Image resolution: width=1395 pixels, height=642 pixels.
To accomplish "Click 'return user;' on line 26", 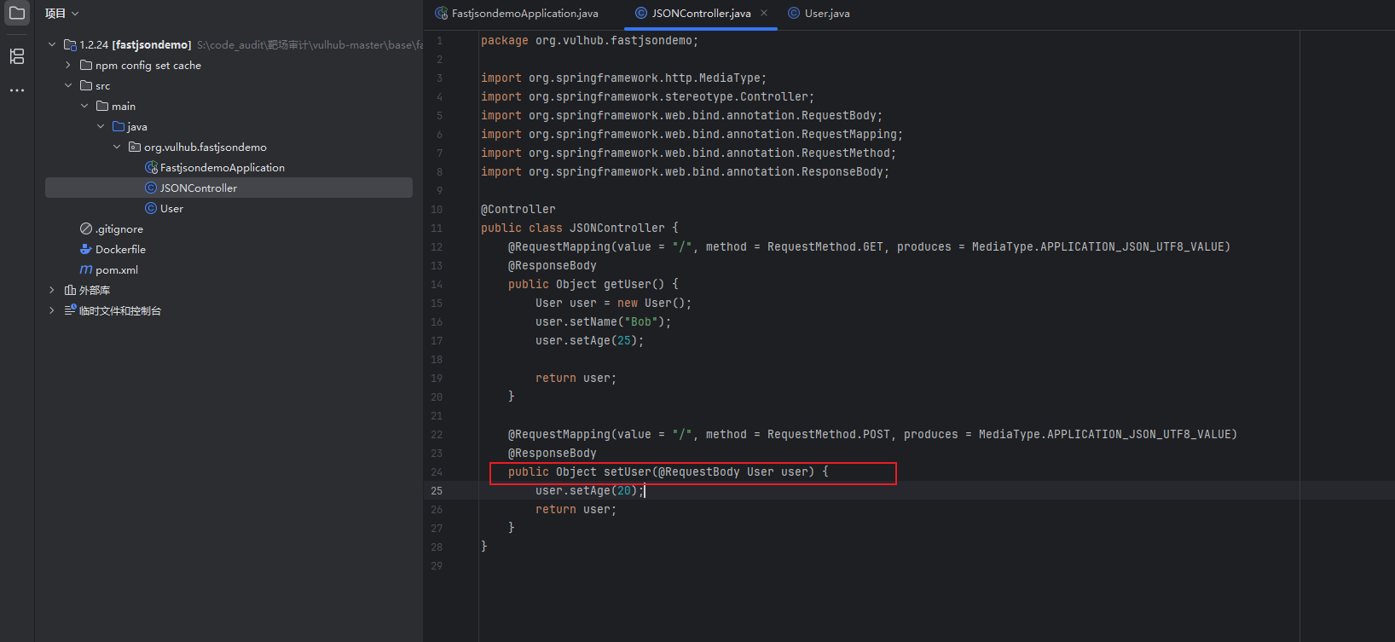I will [x=576, y=510].
